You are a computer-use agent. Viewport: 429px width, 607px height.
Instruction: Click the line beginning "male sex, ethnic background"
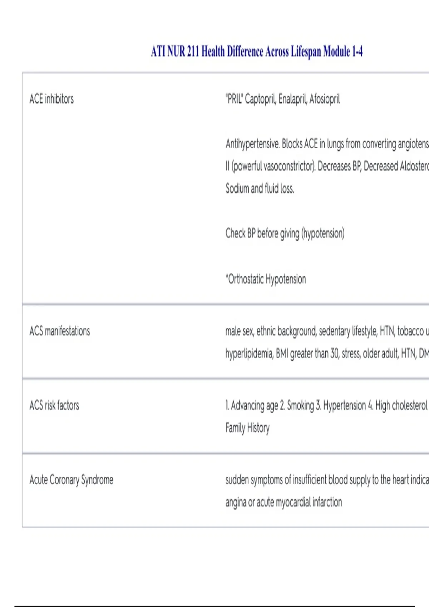(327, 331)
